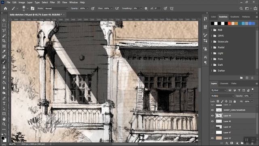
Task: Hide the SKMBT layer with eye icon
Action: (212, 110)
